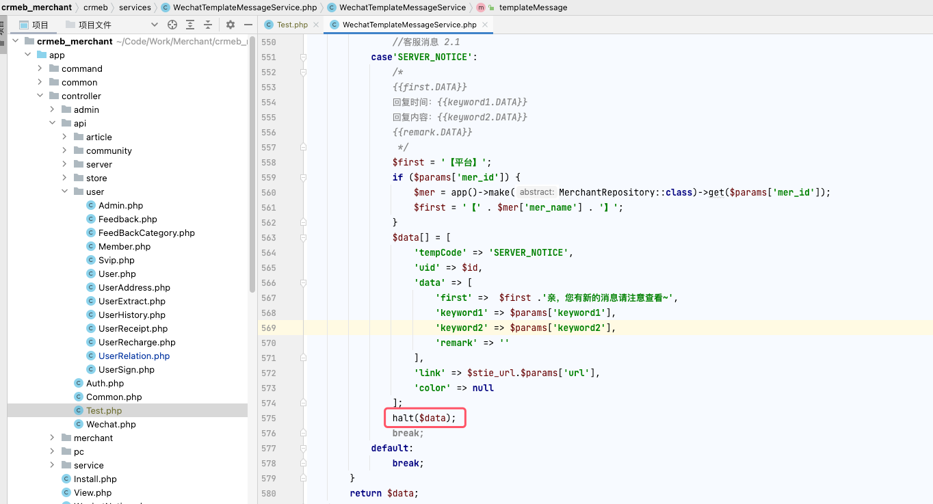933x504 pixels.
Task: Select UserRecharge.php in the tree
Action: click(137, 342)
